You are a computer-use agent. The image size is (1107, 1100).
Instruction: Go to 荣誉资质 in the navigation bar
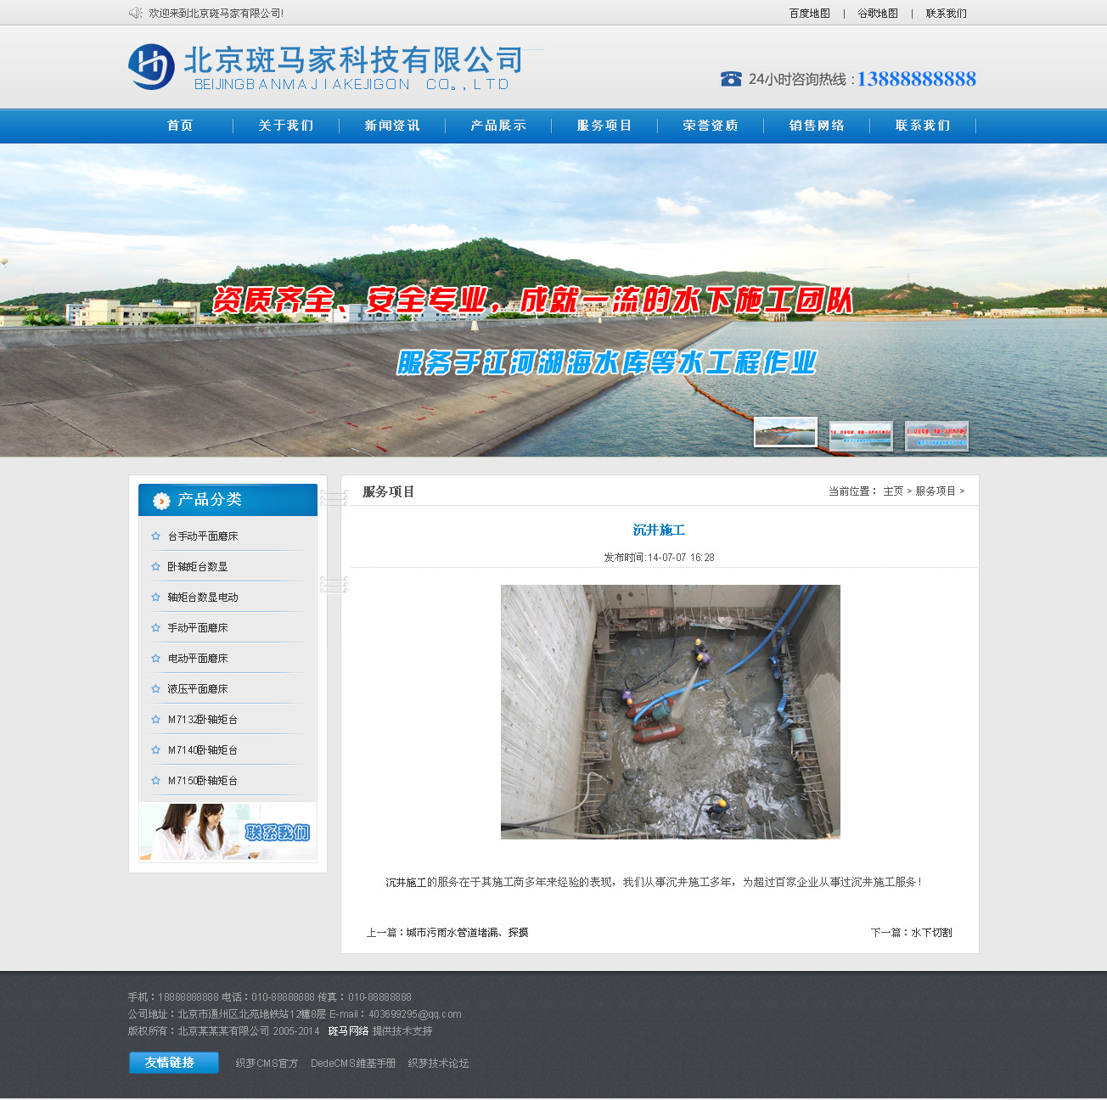[711, 126]
